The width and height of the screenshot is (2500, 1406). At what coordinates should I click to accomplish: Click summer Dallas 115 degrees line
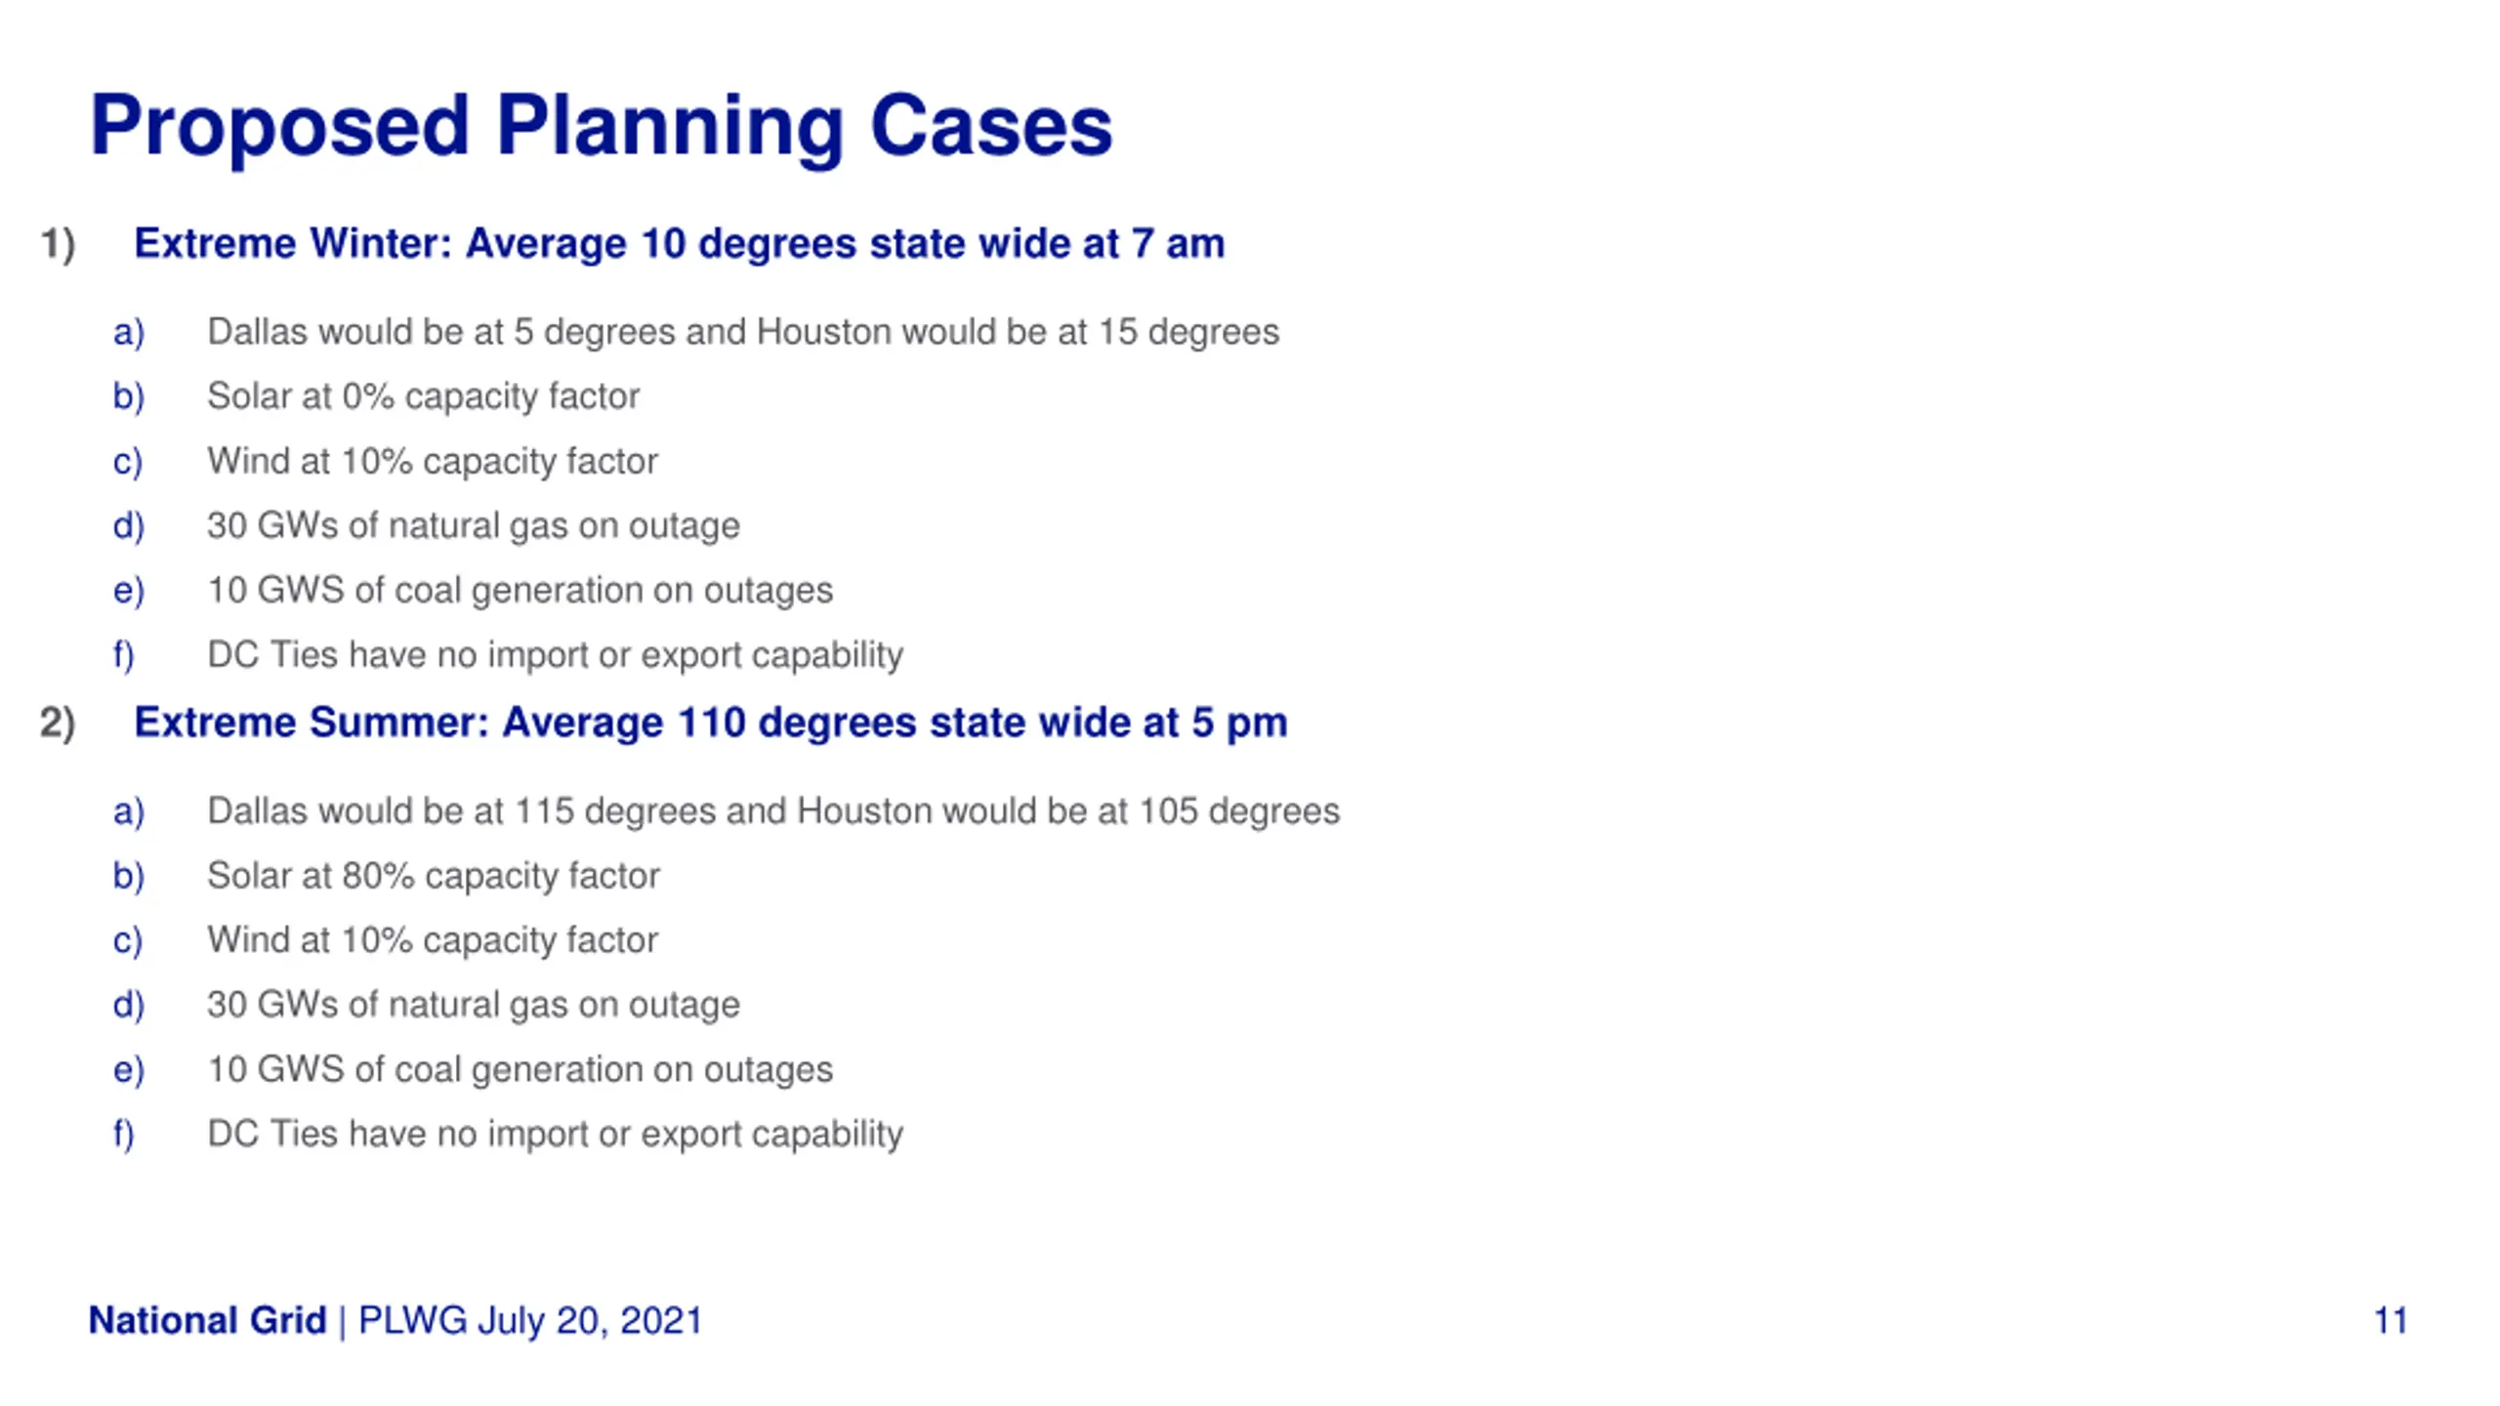[772, 811]
